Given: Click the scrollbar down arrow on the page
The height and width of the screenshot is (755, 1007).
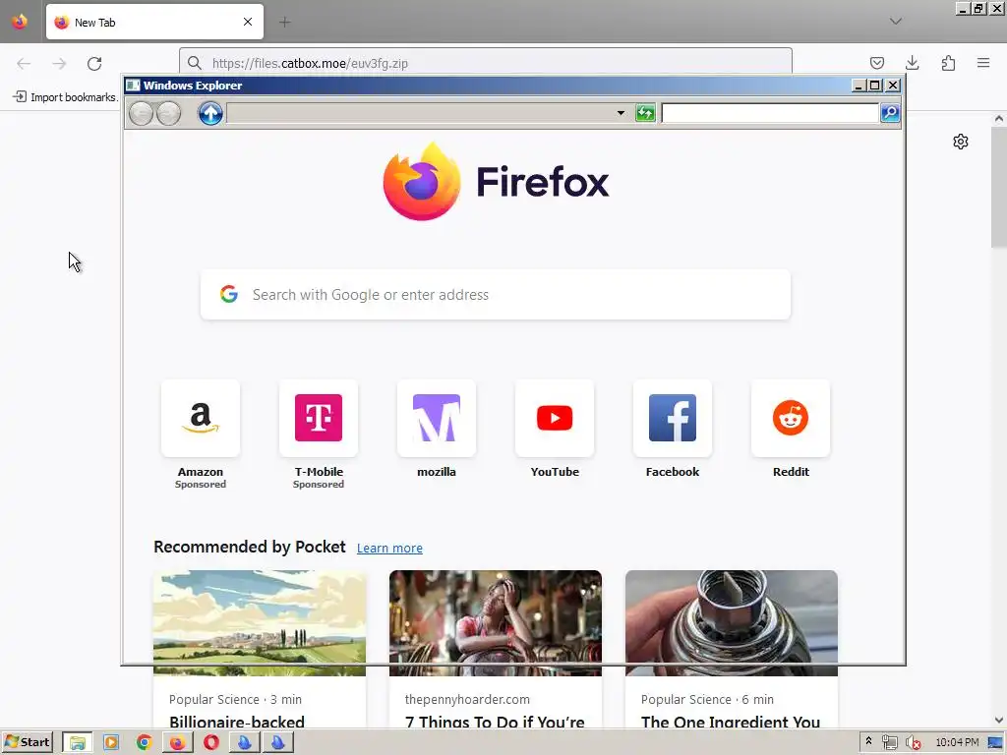Looking at the screenshot, I should point(999,721).
